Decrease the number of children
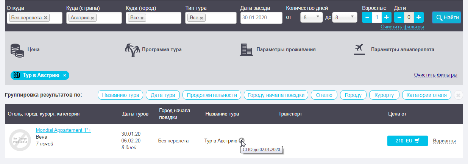This screenshot has width=468, height=164. coord(399,17)
